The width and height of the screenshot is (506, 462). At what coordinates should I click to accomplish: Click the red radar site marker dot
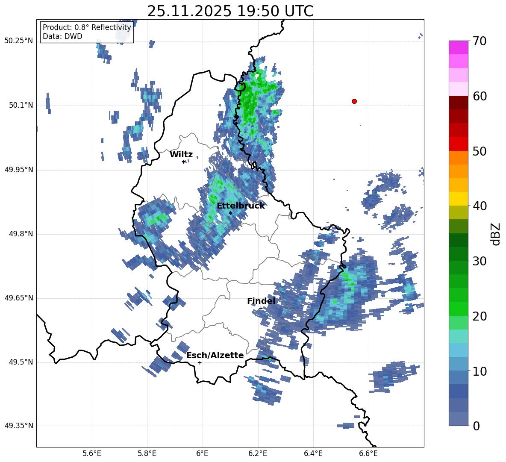coord(354,101)
